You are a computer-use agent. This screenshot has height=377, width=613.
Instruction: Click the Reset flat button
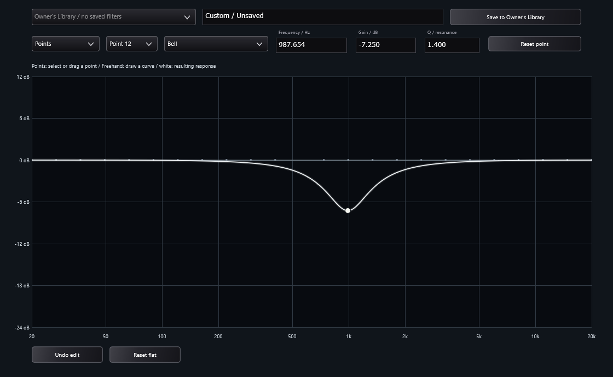tap(145, 355)
